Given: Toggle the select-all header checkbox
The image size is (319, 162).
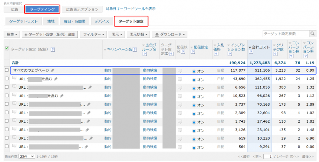Looking at the screenshot, I should (x=7, y=48).
